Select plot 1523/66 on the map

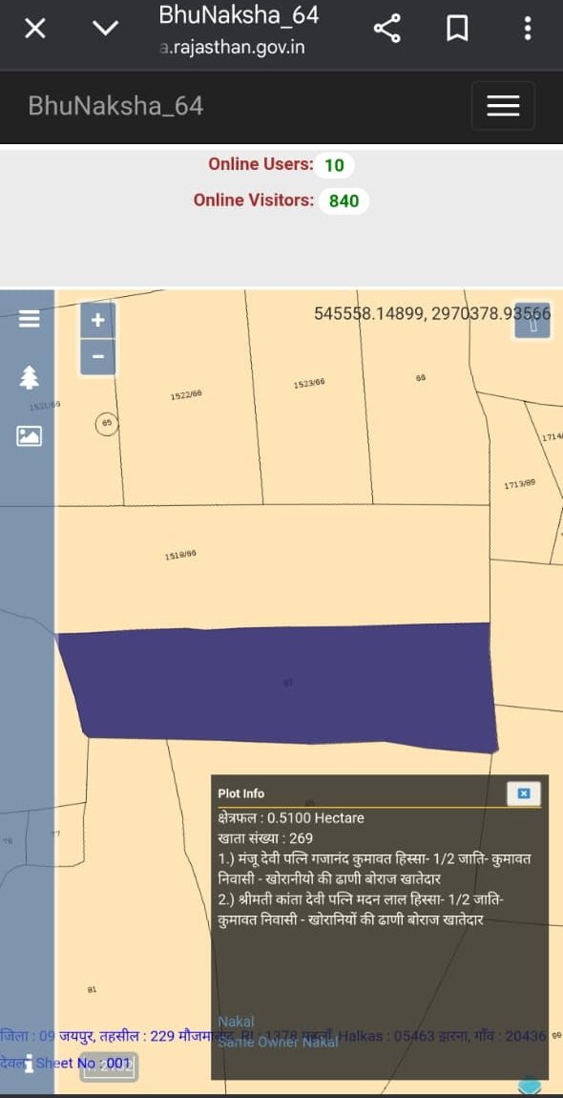pyautogui.click(x=308, y=382)
